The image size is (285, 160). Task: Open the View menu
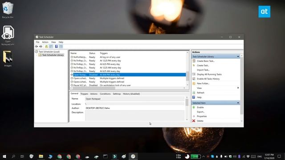tap(53, 42)
